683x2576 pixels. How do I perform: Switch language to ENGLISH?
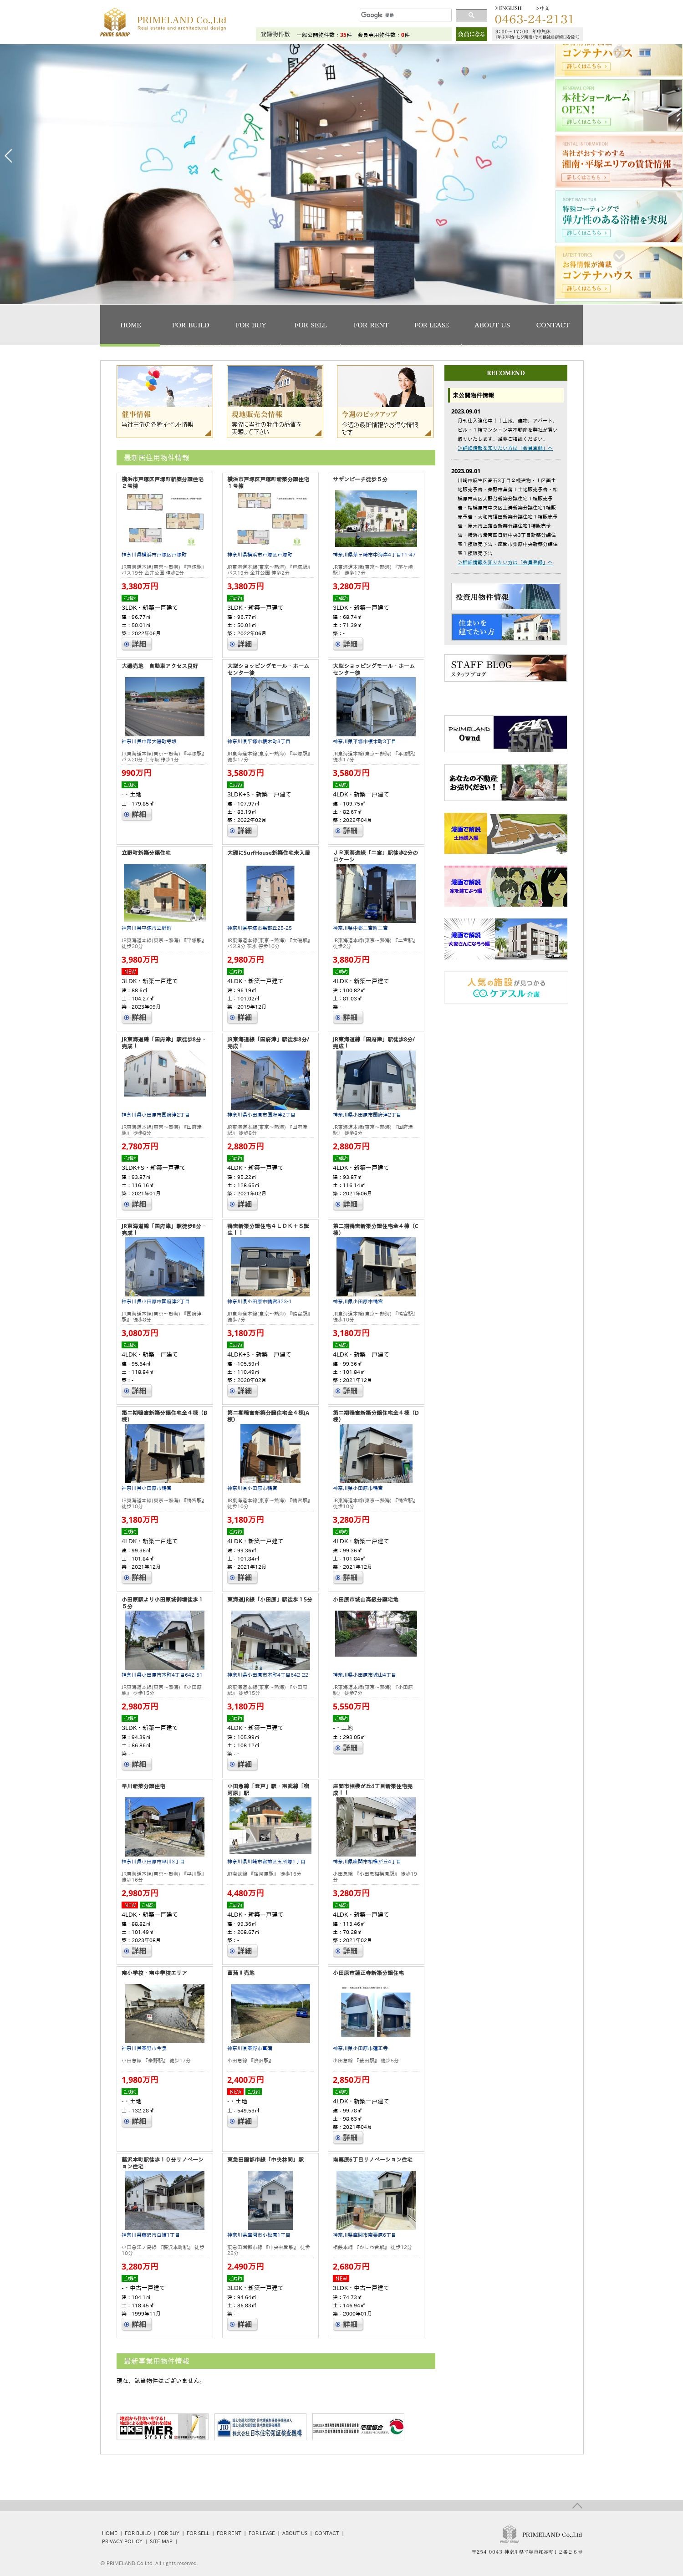click(x=508, y=8)
